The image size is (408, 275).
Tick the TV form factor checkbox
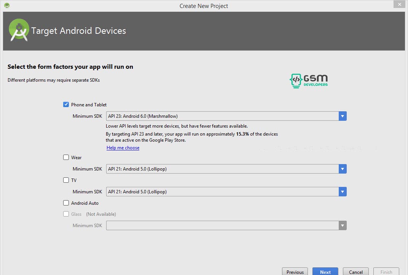[x=66, y=180]
